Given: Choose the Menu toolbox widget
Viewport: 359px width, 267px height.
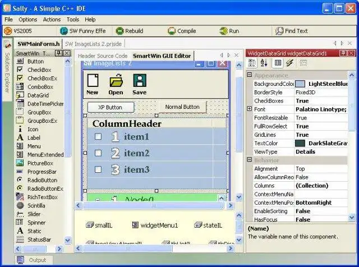Looking at the screenshot, I should click(34, 146).
